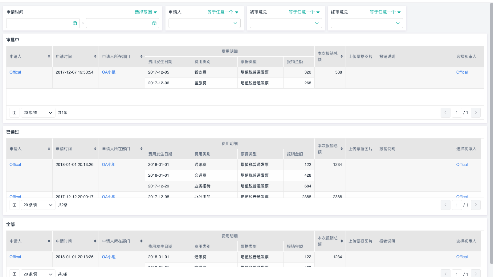Click the vertical page scrollbar
The width and height of the screenshot is (493, 277).
click(491, 133)
